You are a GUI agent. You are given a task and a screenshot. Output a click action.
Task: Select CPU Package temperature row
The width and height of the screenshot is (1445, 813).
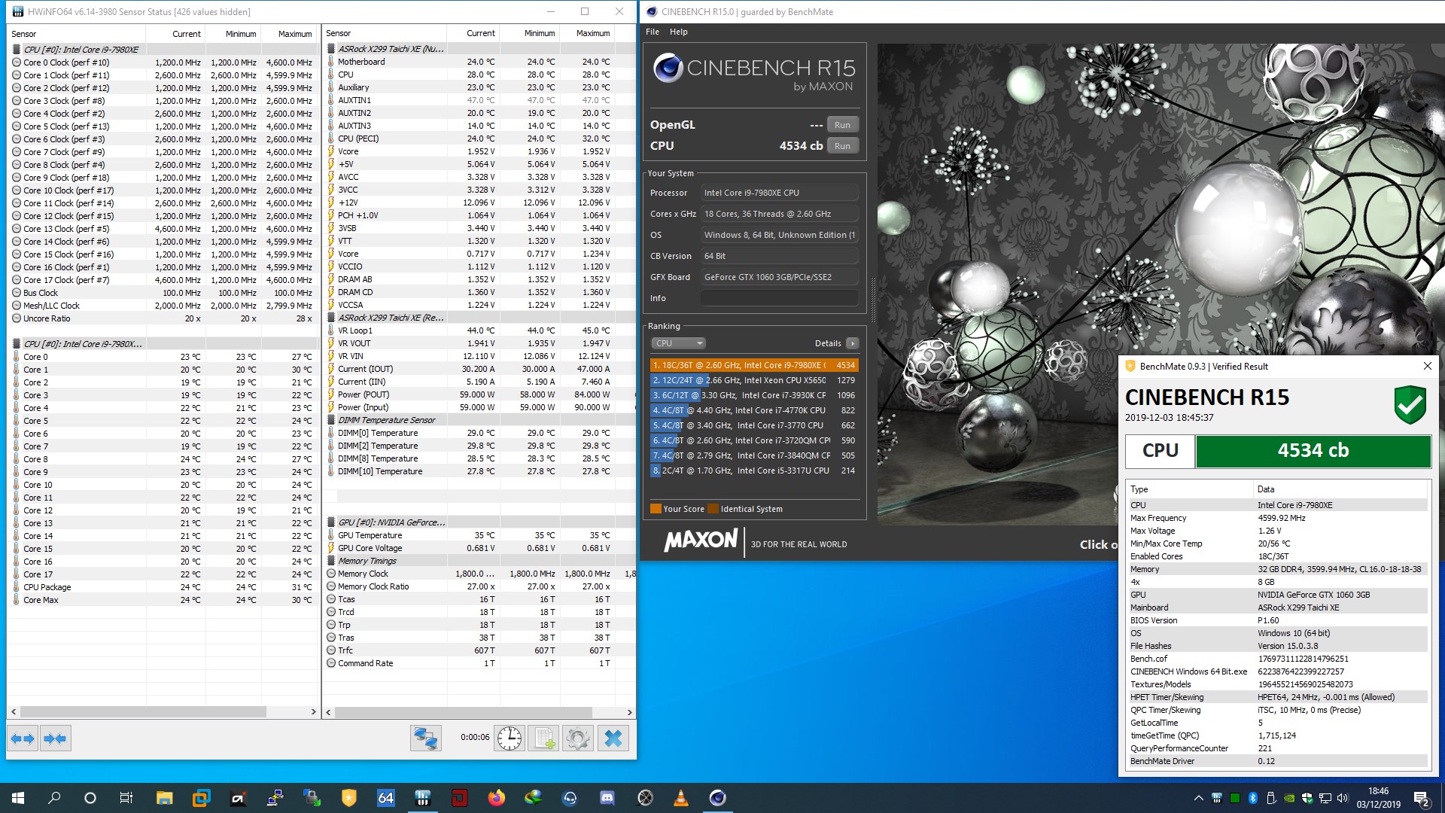pyautogui.click(x=163, y=587)
